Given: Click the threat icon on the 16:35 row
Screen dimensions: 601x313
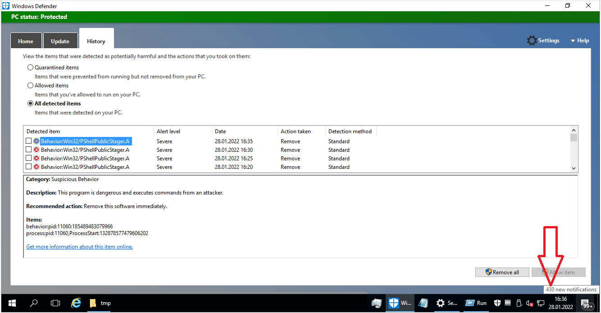Looking at the screenshot, I should [x=36, y=141].
